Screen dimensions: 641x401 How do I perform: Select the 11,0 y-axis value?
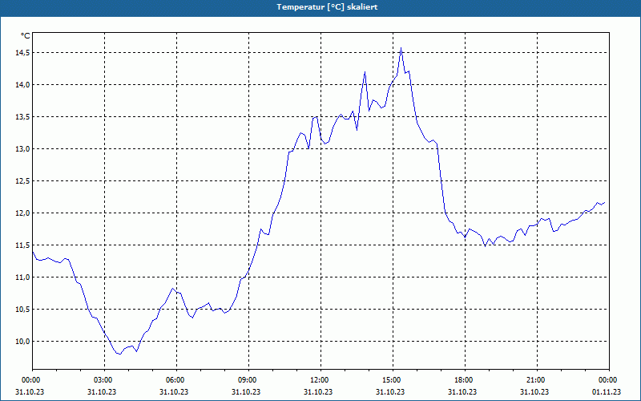click(23, 277)
